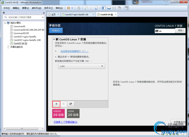Collapse 新 CentOS Linux 7 安装 section
Image resolution: width=189 pixels, height=137 pixels.
[x=54, y=39]
